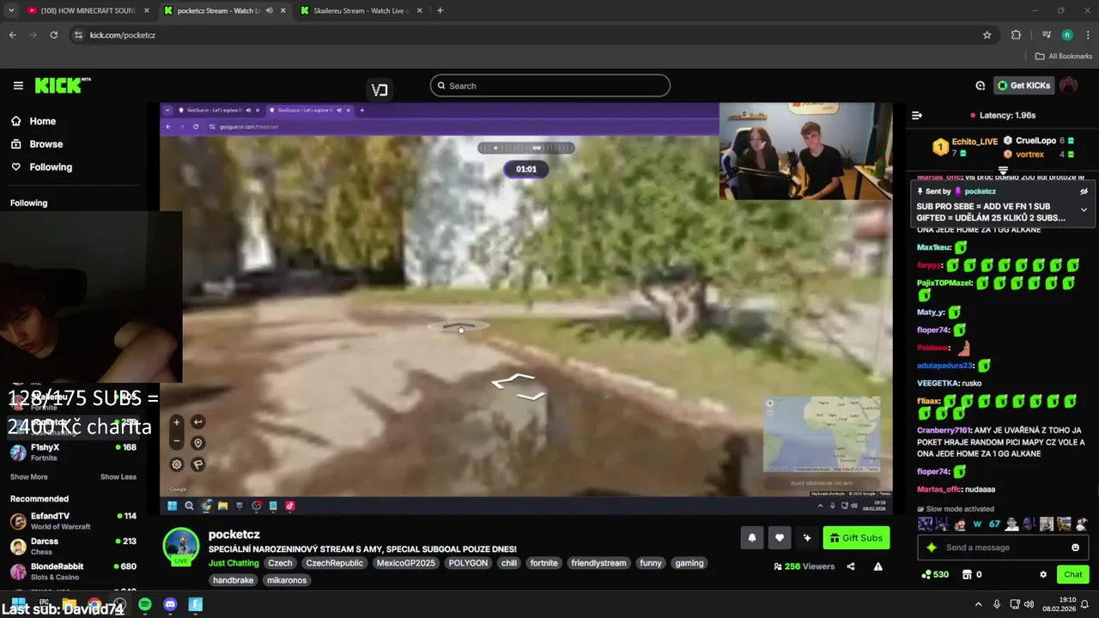The height and width of the screenshot is (618, 1099).
Task: Open BlondeRabbit recommended channel
Action: point(73,572)
